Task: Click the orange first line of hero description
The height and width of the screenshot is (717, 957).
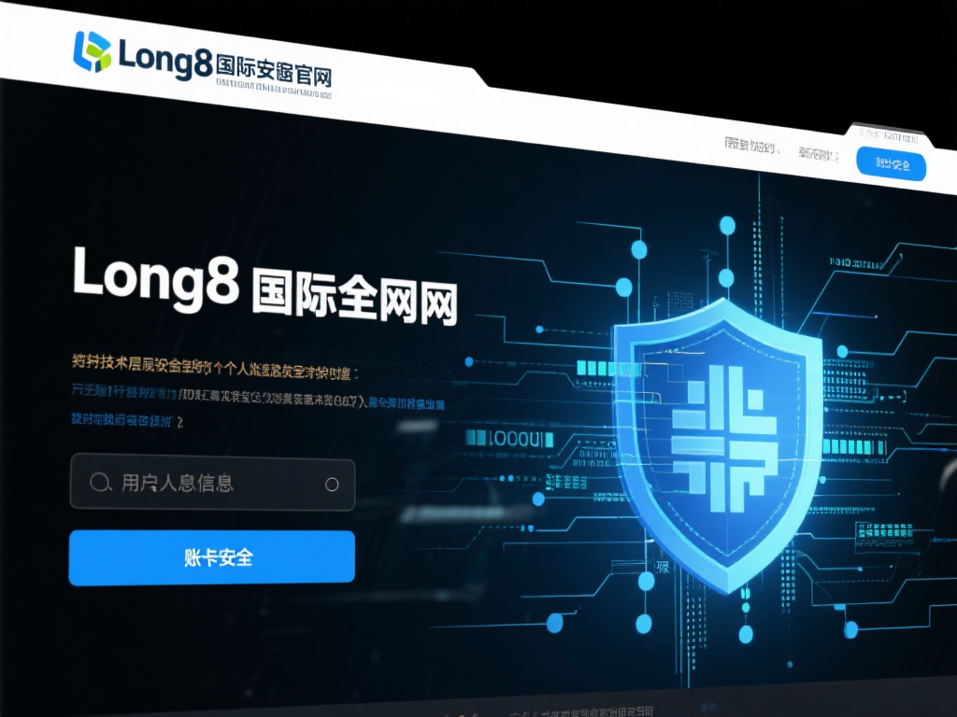Action: point(214,367)
